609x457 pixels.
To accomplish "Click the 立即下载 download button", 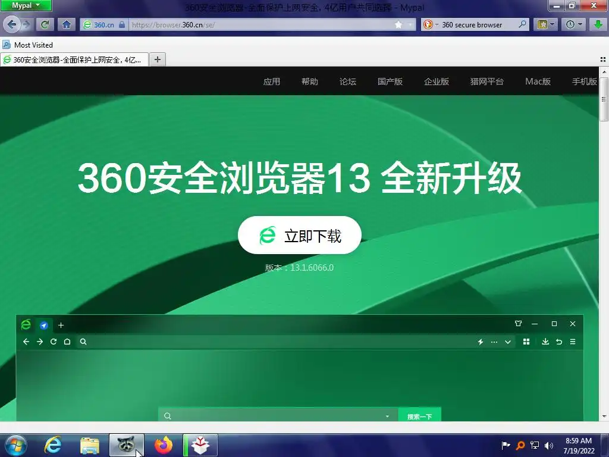I will coord(300,235).
